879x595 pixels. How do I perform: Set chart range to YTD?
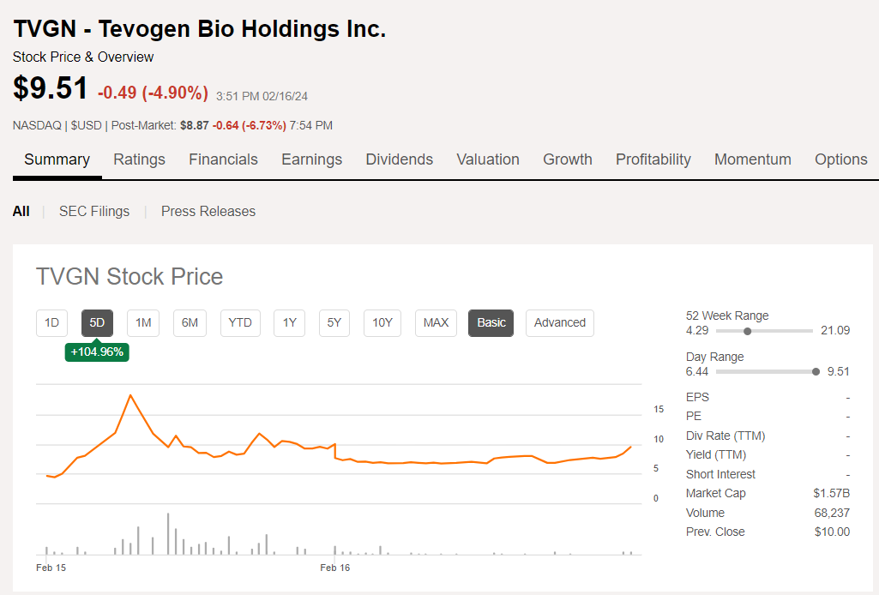pos(240,322)
